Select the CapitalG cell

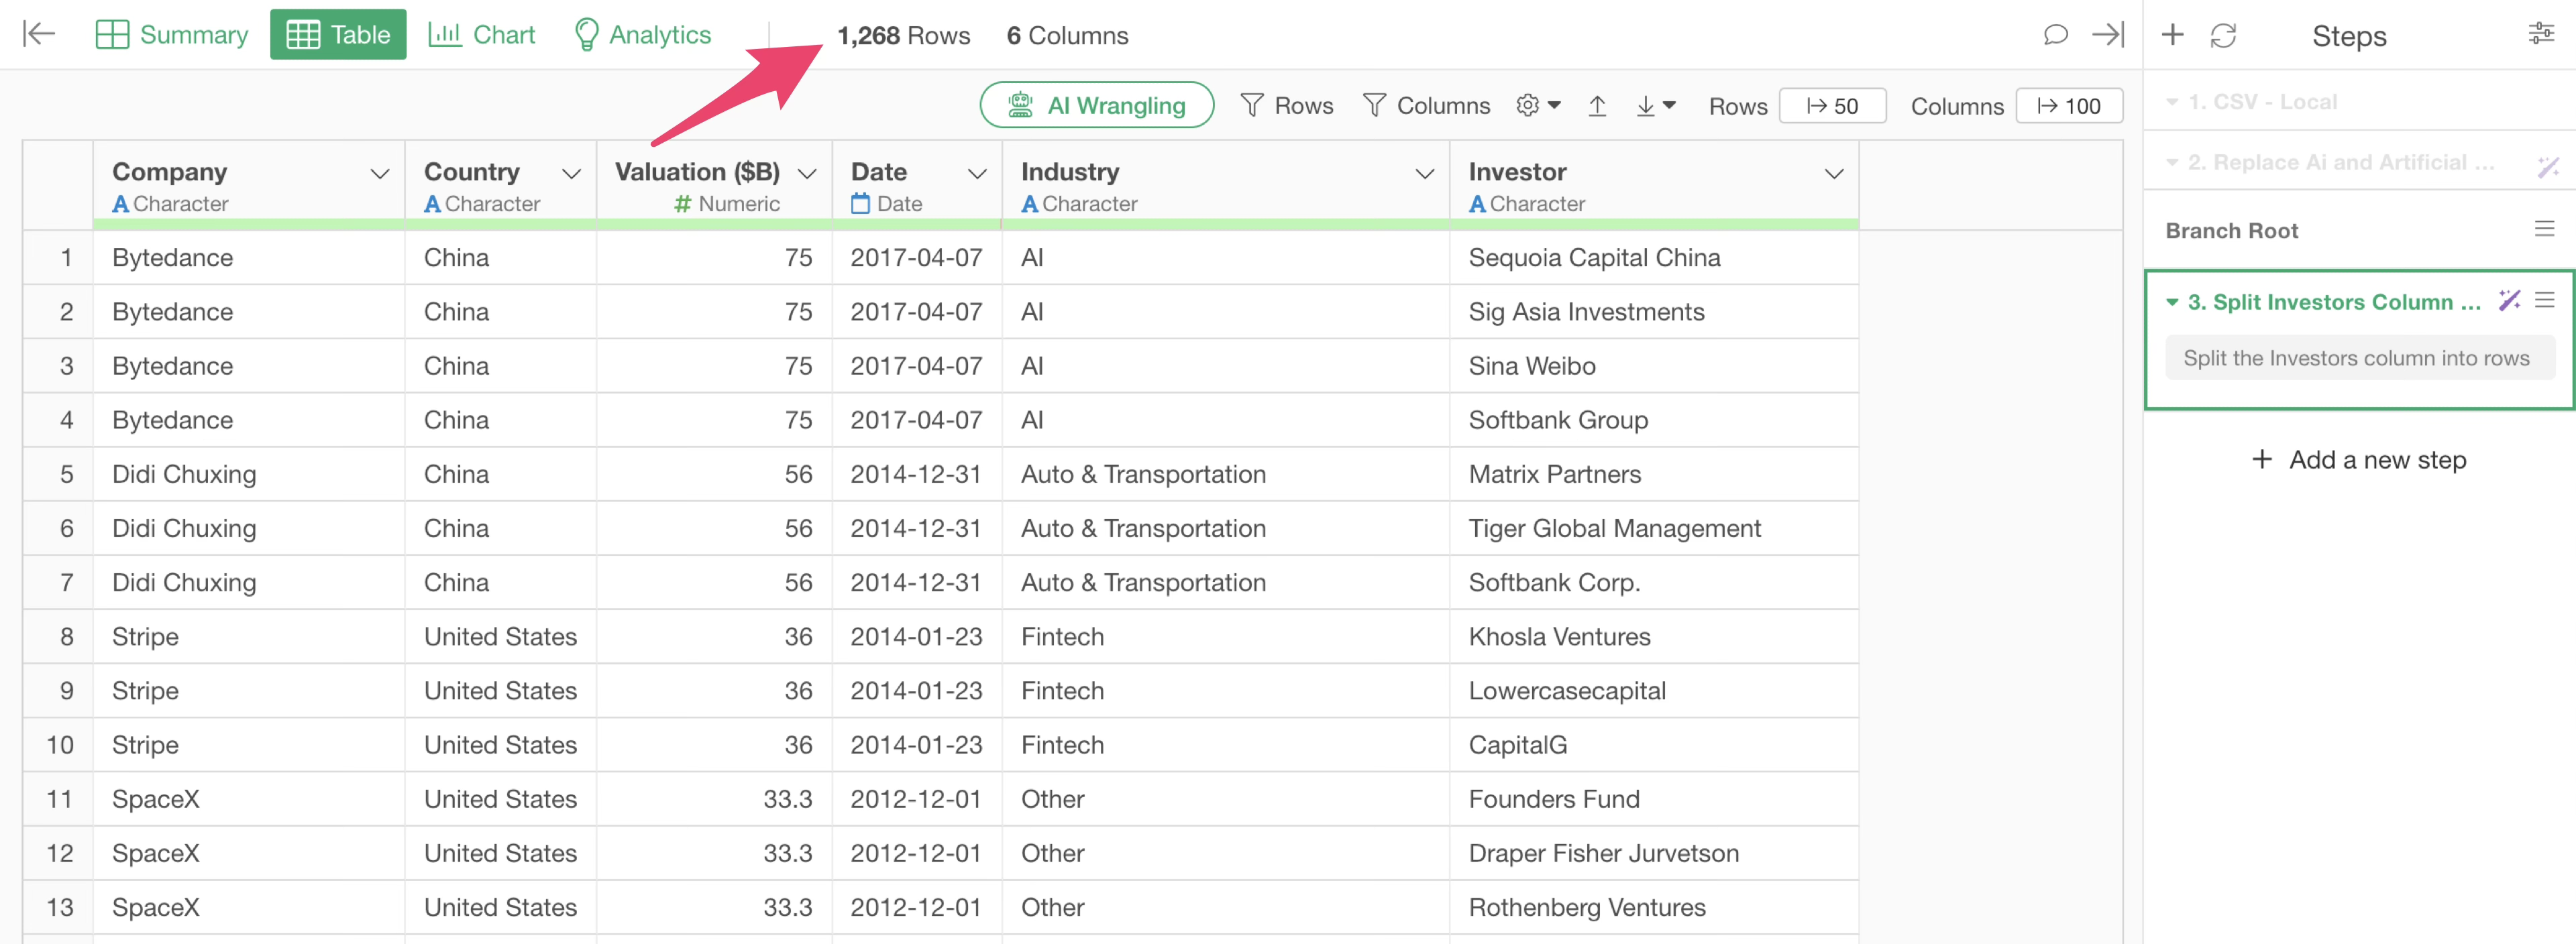coord(1653,746)
